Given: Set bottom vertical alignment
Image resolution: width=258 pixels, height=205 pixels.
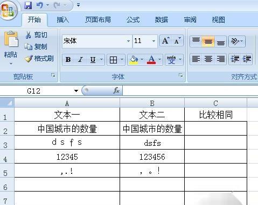Looking at the screenshot, I should click(220, 41).
